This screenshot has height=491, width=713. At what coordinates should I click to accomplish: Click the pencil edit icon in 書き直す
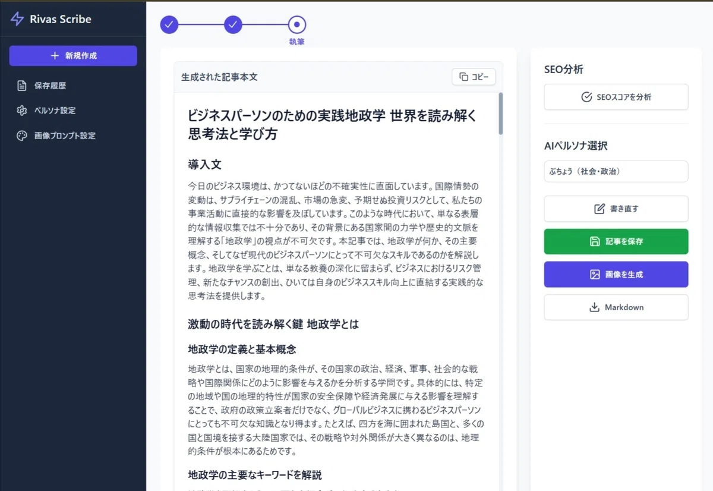pyautogui.click(x=600, y=209)
